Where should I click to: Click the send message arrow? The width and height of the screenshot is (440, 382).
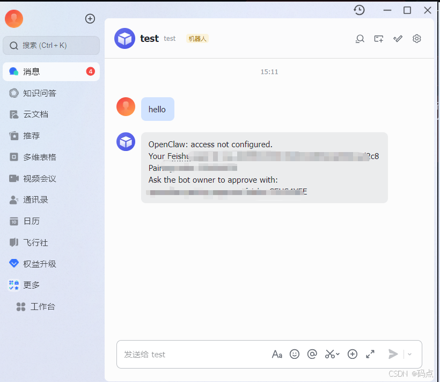pyautogui.click(x=393, y=354)
